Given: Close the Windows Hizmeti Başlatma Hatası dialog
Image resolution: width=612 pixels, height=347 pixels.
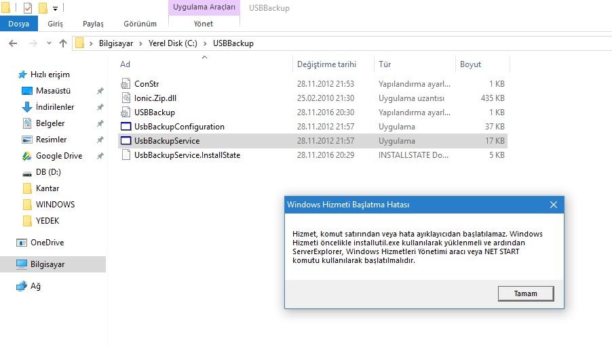Looking at the screenshot, I should click(554, 205).
